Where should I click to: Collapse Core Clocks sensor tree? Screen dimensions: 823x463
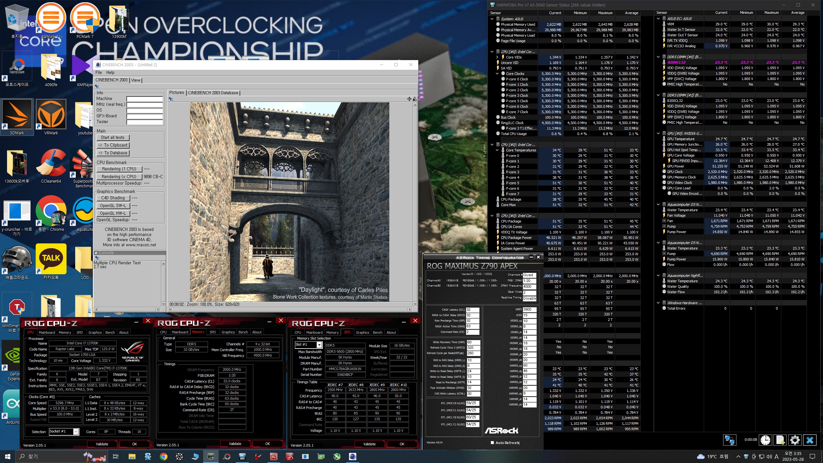tap(497, 74)
